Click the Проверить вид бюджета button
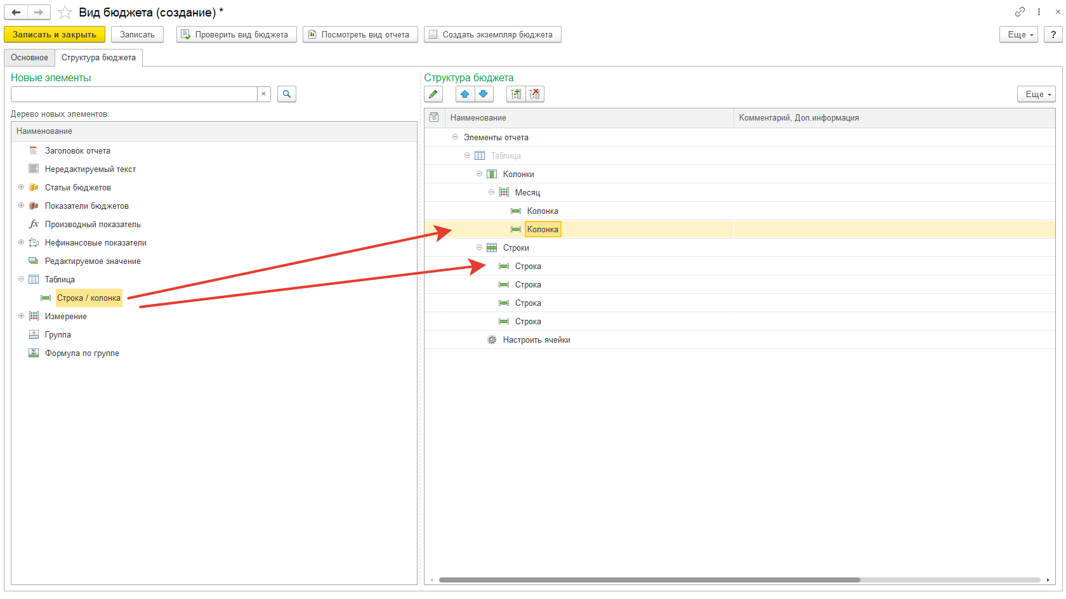The height and width of the screenshot is (599, 1066). [236, 35]
